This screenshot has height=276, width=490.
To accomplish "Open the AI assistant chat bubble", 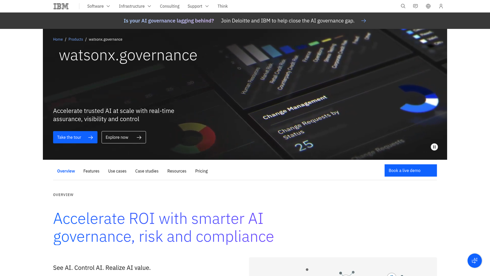I will (x=475, y=261).
